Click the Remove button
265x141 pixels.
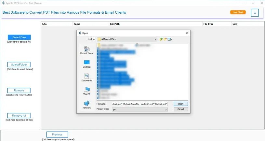point(19,90)
